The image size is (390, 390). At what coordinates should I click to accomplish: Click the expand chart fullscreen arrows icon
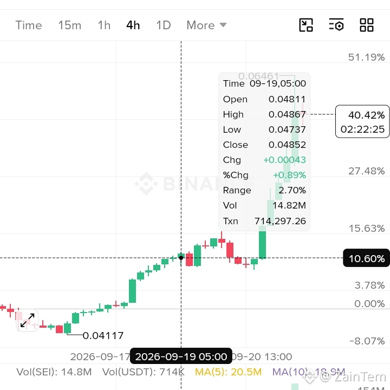[28, 320]
